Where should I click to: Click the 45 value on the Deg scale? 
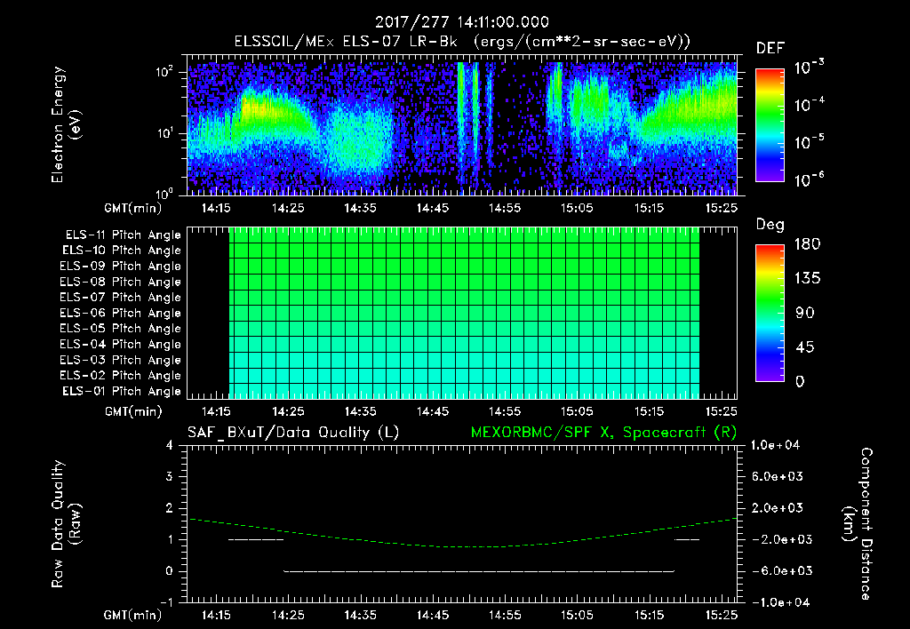click(805, 347)
